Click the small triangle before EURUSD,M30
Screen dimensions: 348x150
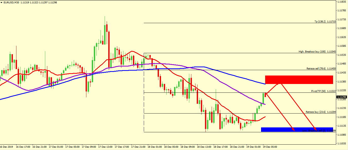(2, 2)
